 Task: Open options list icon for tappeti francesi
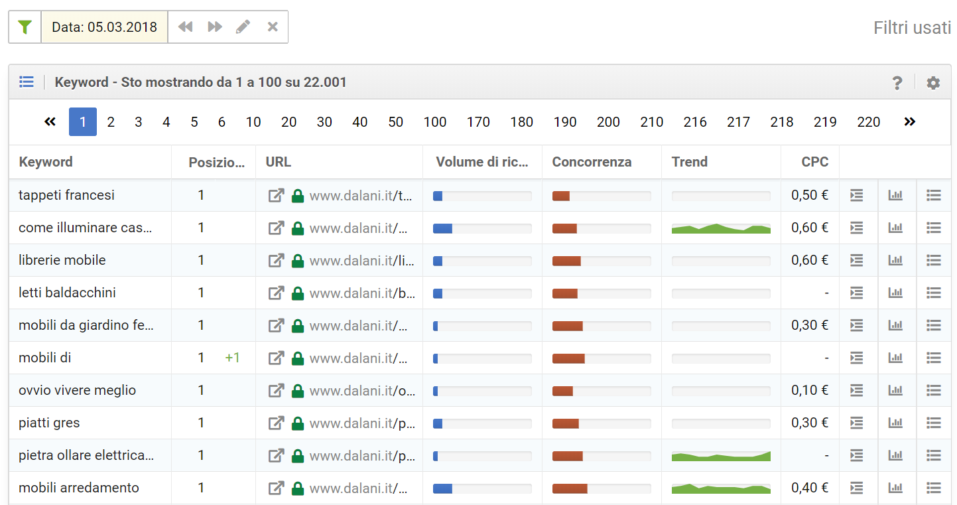[x=934, y=195]
